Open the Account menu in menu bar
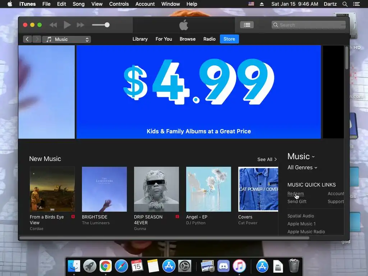Image resolution: width=368 pixels, height=276 pixels. (x=145, y=4)
